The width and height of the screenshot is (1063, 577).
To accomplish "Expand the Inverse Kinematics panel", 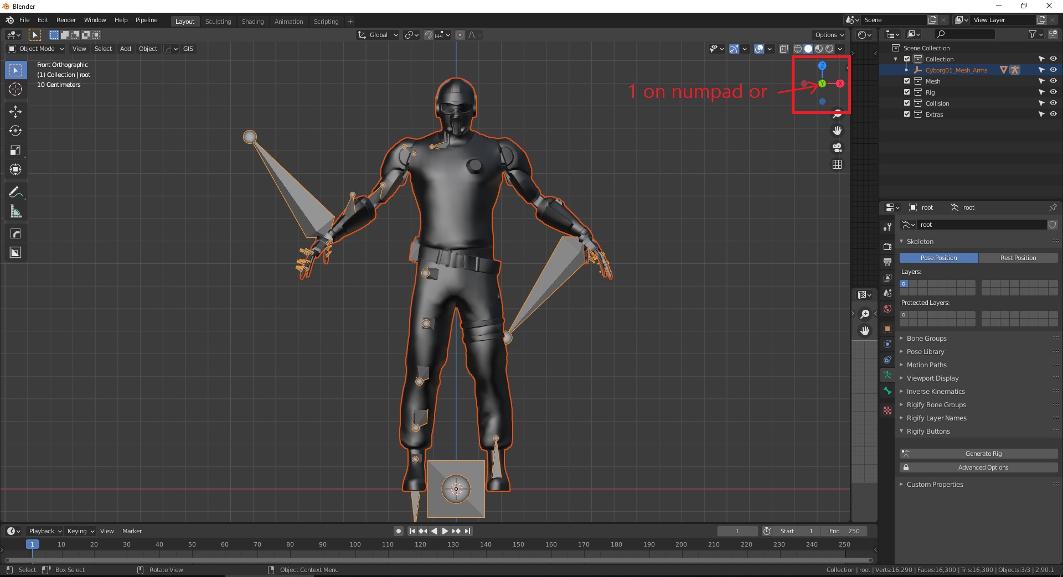I will 935,392.
